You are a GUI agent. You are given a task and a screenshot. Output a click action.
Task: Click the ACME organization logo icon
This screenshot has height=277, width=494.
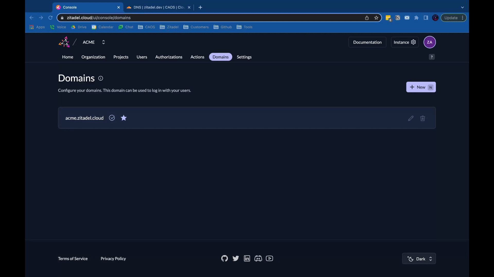pyautogui.click(x=64, y=42)
